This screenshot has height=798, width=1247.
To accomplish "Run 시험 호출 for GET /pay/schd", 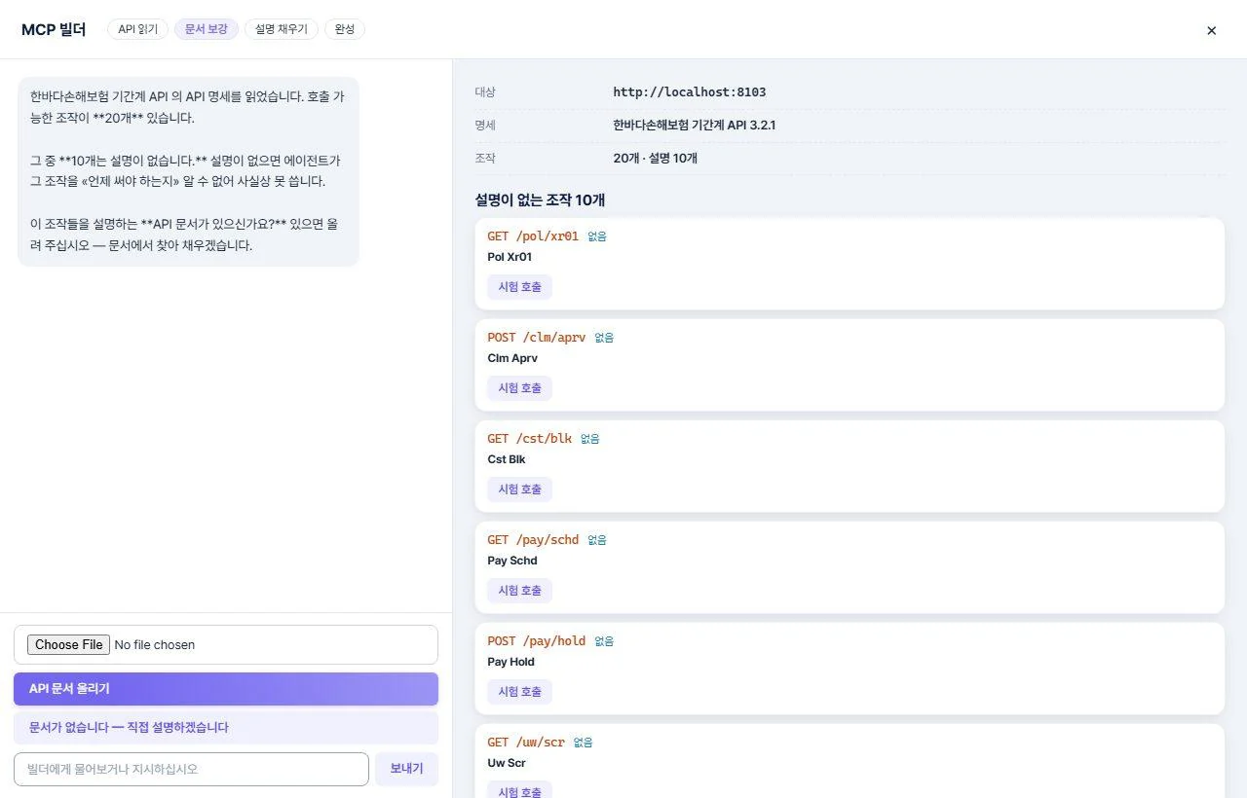I will pyautogui.click(x=519, y=591).
